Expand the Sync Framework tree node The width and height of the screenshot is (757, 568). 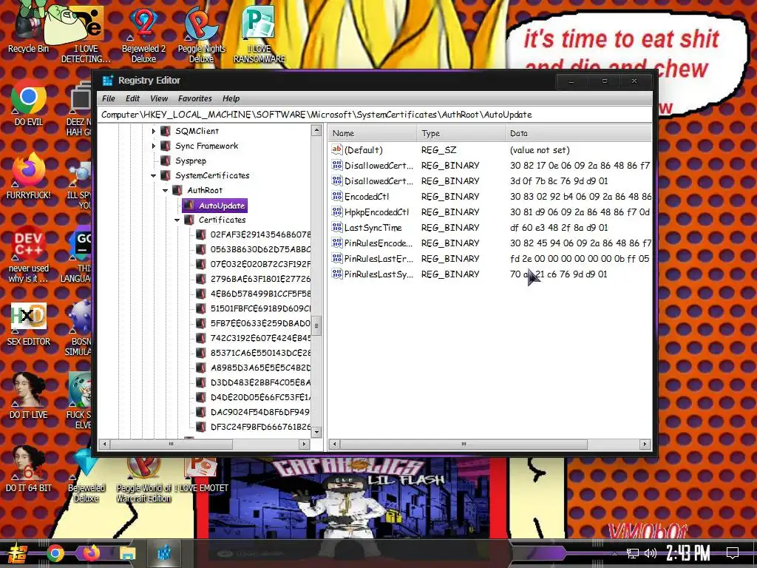pyautogui.click(x=154, y=146)
